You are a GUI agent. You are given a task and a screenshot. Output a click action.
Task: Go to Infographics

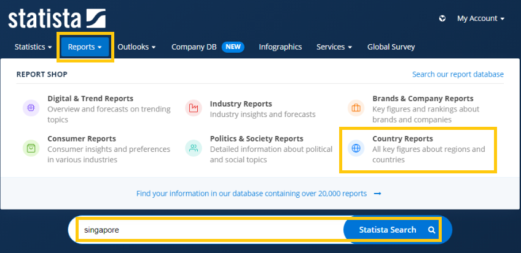pyautogui.click(x=280, y=47)
